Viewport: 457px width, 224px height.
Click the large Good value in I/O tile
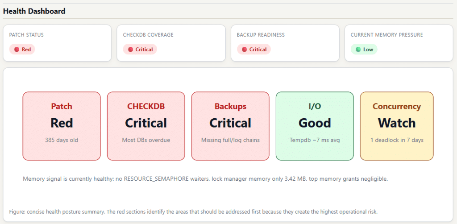coord(315,123)
